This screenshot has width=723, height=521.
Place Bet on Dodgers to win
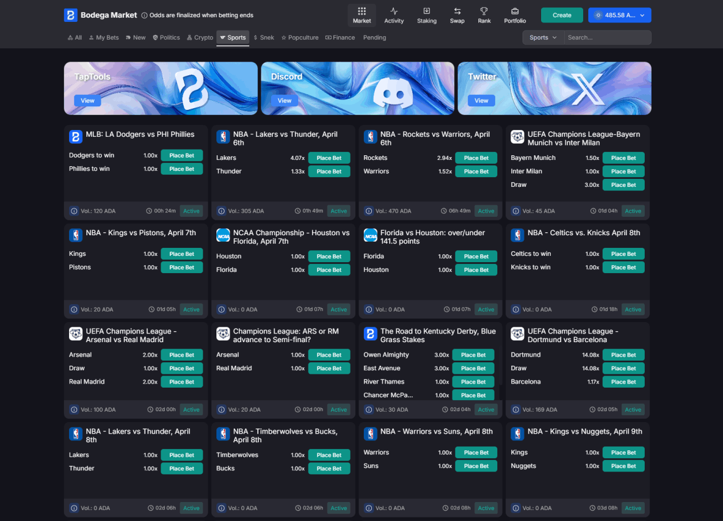[182, 155]
